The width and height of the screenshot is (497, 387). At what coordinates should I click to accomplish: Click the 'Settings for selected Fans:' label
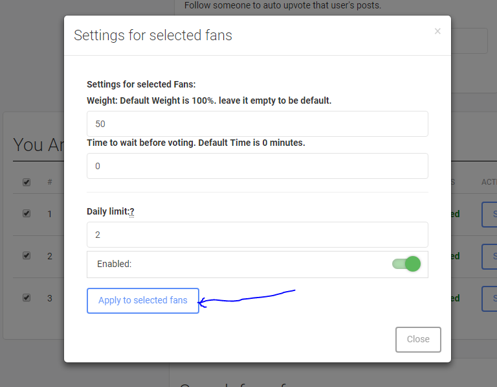pyautogui.click(x=141, y=84)
